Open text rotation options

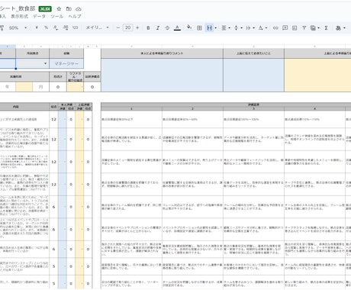tap(261, 27)
